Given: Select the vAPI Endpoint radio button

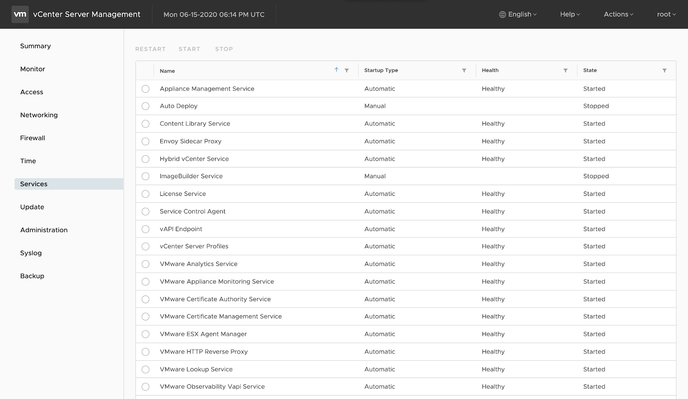Looking at the screenshot, I should pos(145,229).
